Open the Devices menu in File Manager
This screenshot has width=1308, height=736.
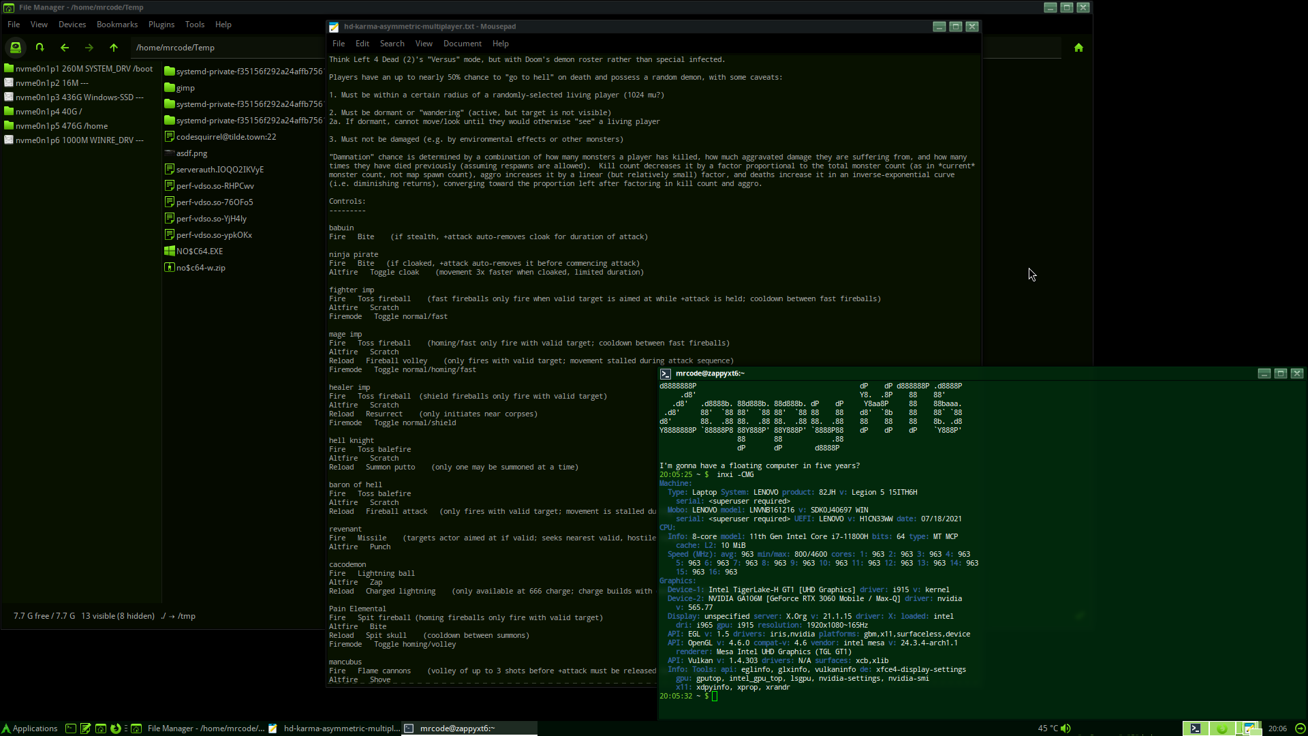click(72, 25)
